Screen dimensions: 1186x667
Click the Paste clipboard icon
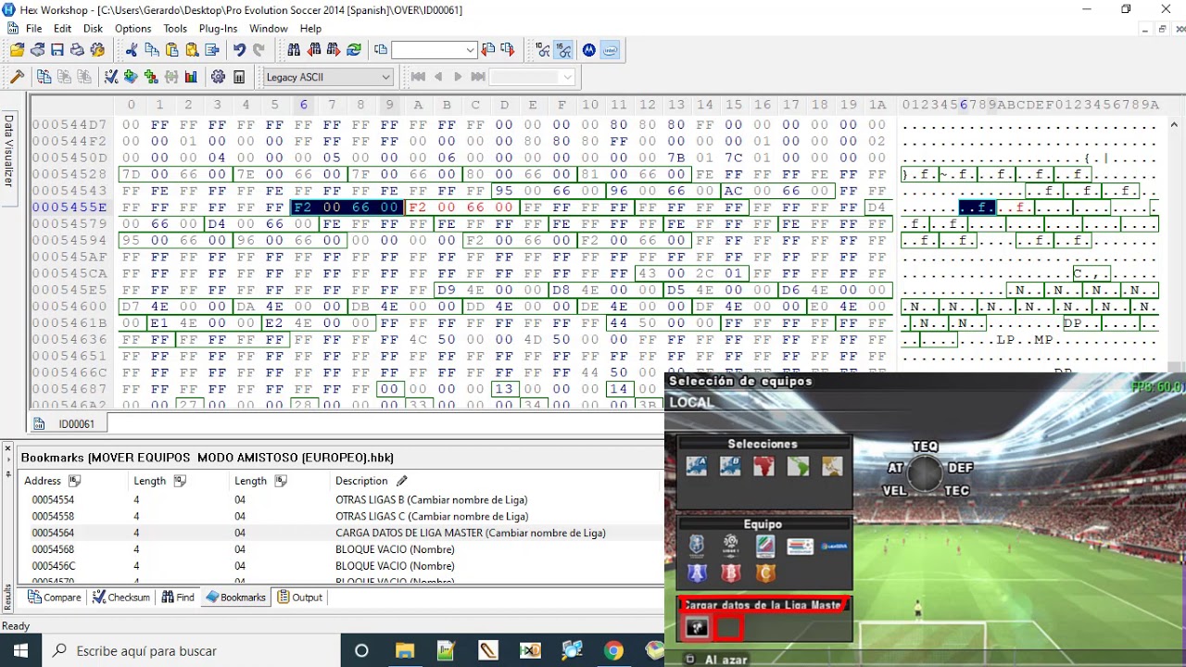[171, 50]
